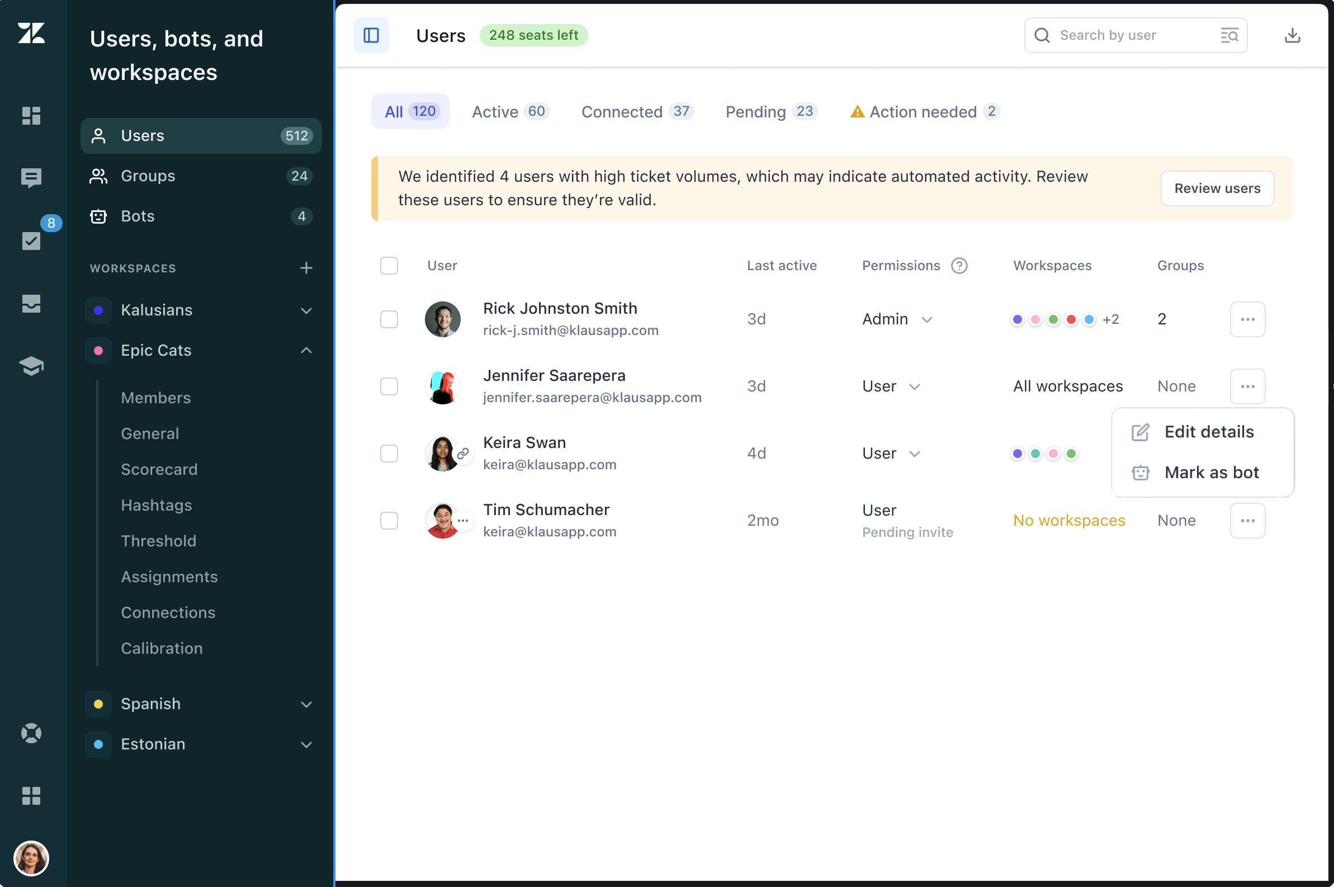Select Tim Schumacher's row checkbox
This screenshot has height=887, width=1334.
pyautogui.click(x=389, y=521)
